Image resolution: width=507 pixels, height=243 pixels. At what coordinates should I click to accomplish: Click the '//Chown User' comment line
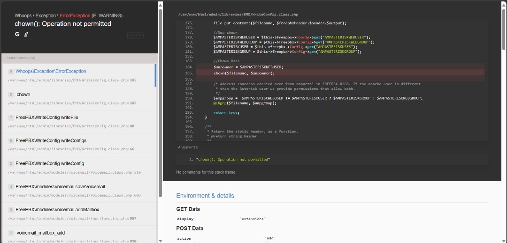click(x=226, y=61)
